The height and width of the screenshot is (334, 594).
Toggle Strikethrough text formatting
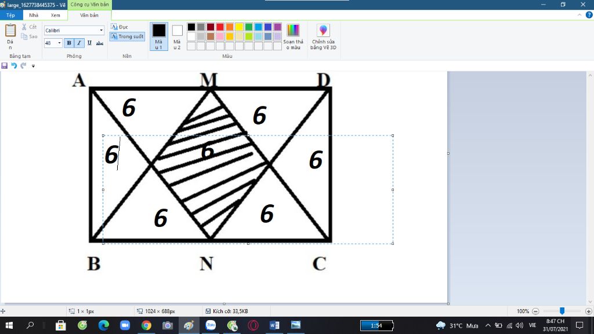(100, 43)
